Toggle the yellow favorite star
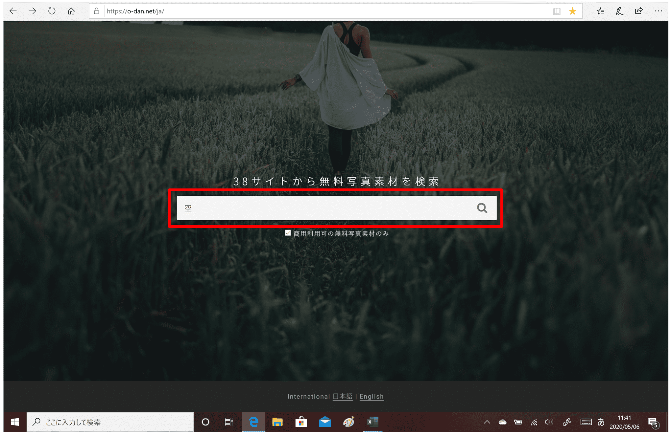Image resolution: width=671 pixels, height=435 pixels. click(572, 11)
